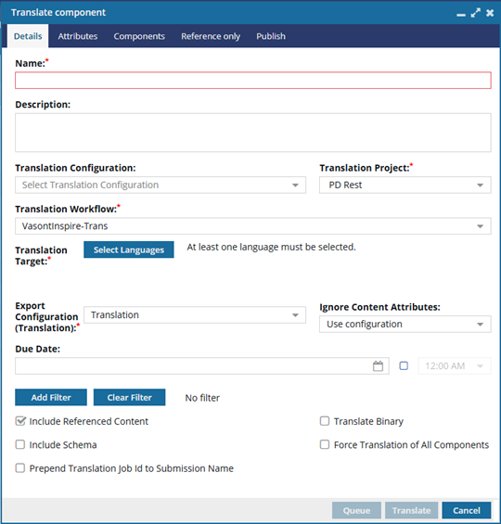501x524 pixels.
Task: Open the Due Date calendar picker icon
Action: click(x=378, y=366)
